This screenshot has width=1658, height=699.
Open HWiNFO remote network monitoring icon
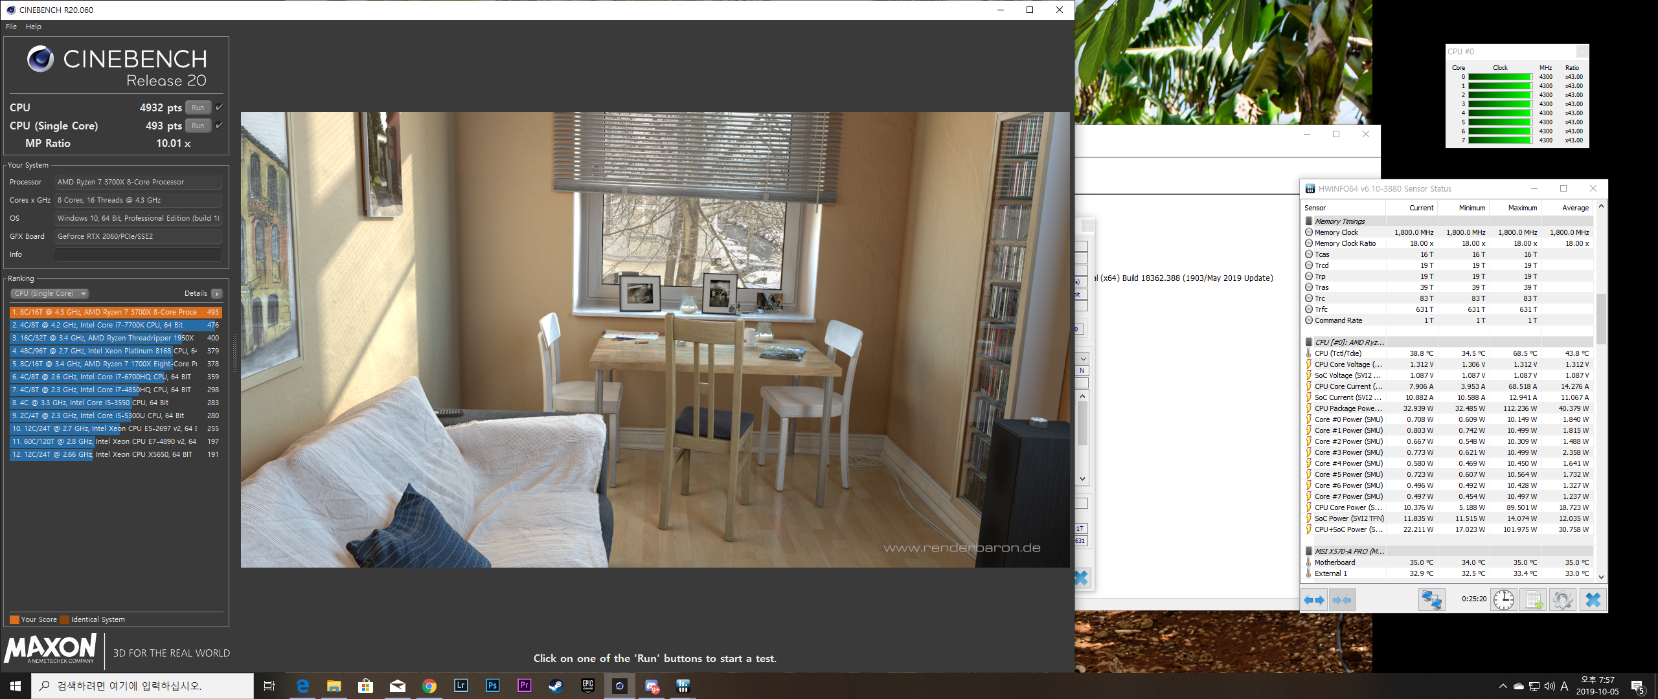[1431, 600]
